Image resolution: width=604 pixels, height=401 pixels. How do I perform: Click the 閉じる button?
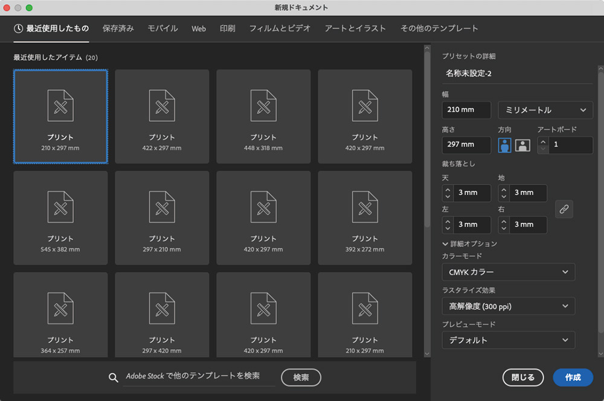pos(523,377)
